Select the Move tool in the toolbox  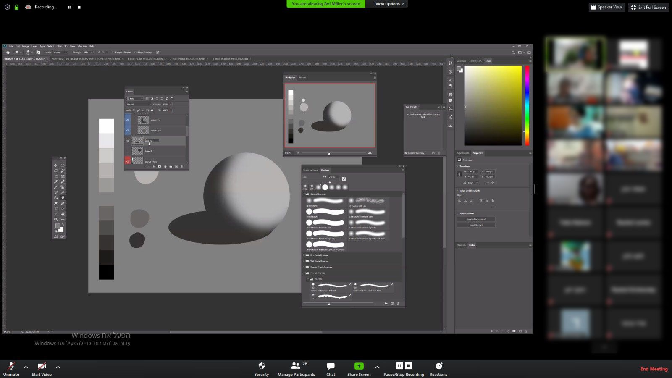coord(56,165)
